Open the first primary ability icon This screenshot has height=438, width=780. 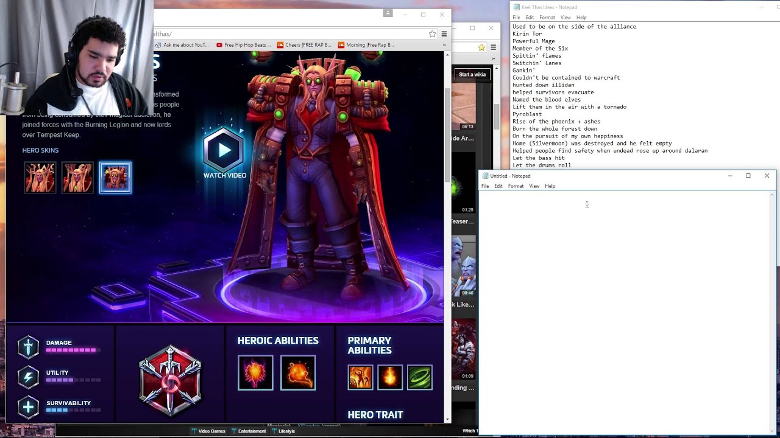(360, 377)
